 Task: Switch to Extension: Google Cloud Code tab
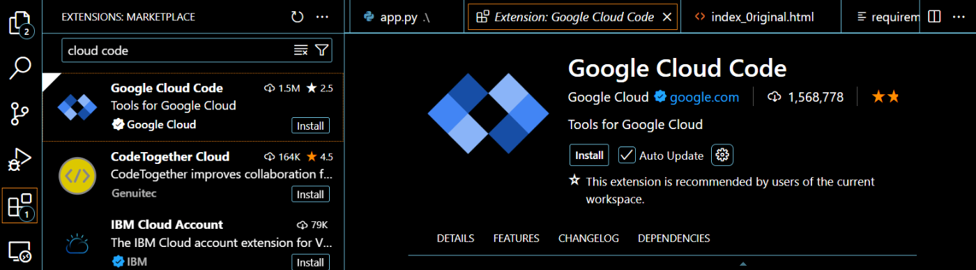(574, 17)
